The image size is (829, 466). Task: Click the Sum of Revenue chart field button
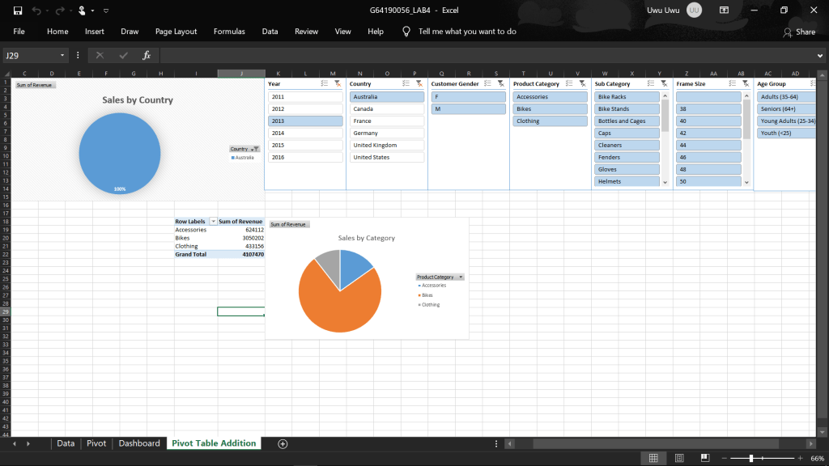288,224
